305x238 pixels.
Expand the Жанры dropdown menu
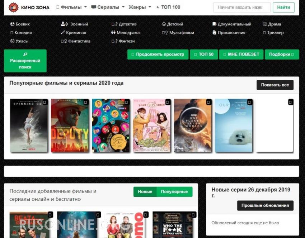(140, 7)
